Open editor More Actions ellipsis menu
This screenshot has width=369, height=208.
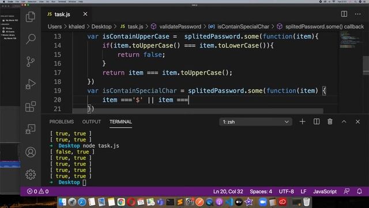tap(357, 14)
